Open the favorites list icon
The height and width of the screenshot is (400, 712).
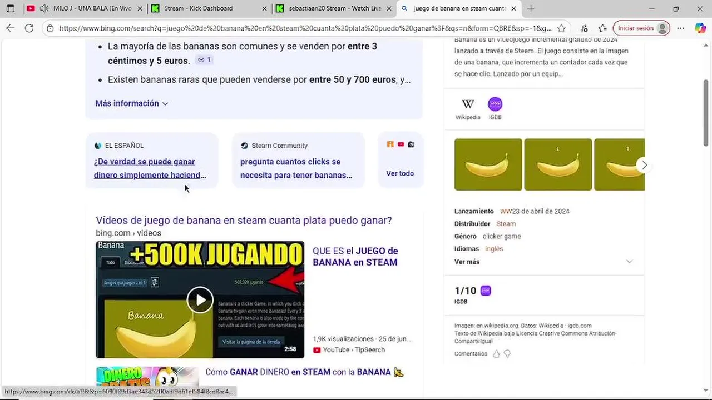tap(602, 28)
